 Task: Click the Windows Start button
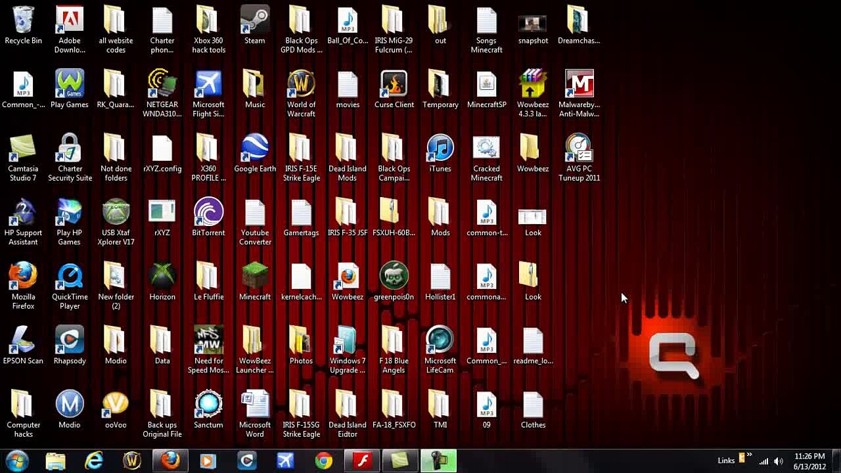(17, 461)
